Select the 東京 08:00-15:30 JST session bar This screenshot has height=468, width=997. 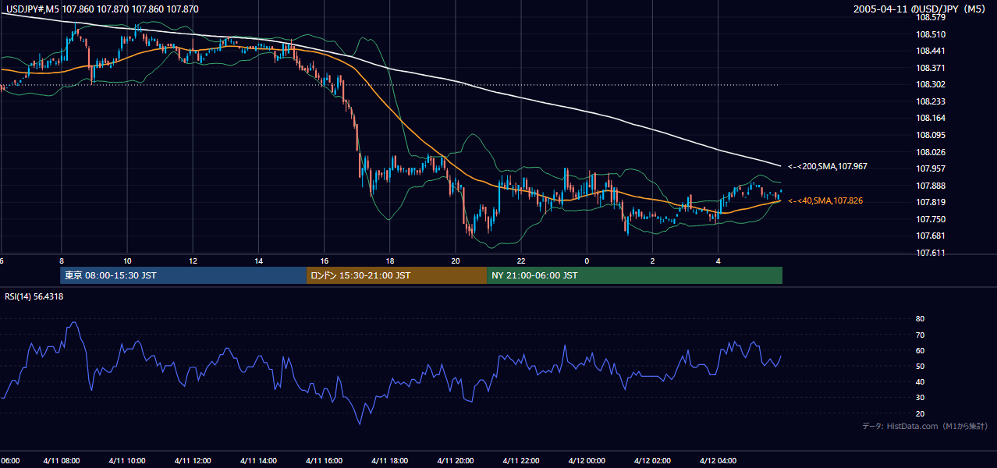[183, 275]
